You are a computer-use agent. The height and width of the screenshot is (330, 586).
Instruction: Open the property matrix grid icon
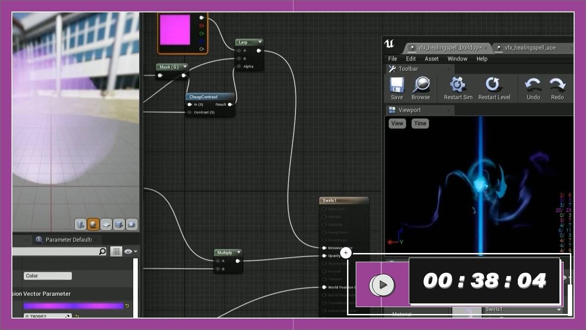(x=116, y=251)
